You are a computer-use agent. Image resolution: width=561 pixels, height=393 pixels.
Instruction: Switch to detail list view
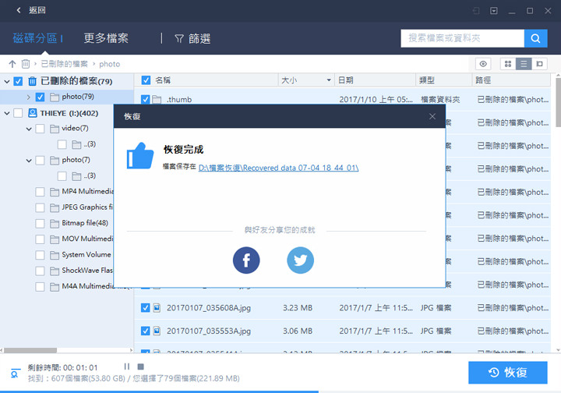pyautogui.click(x=524, y=64)
